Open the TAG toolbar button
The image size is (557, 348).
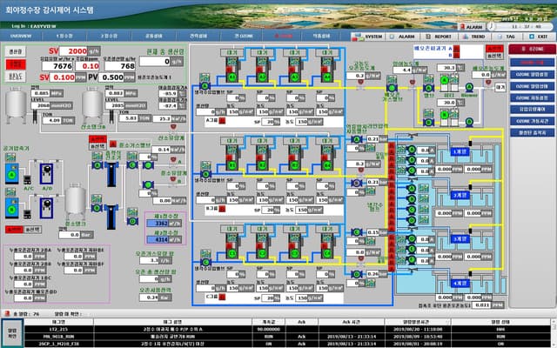tap(507, 37)
